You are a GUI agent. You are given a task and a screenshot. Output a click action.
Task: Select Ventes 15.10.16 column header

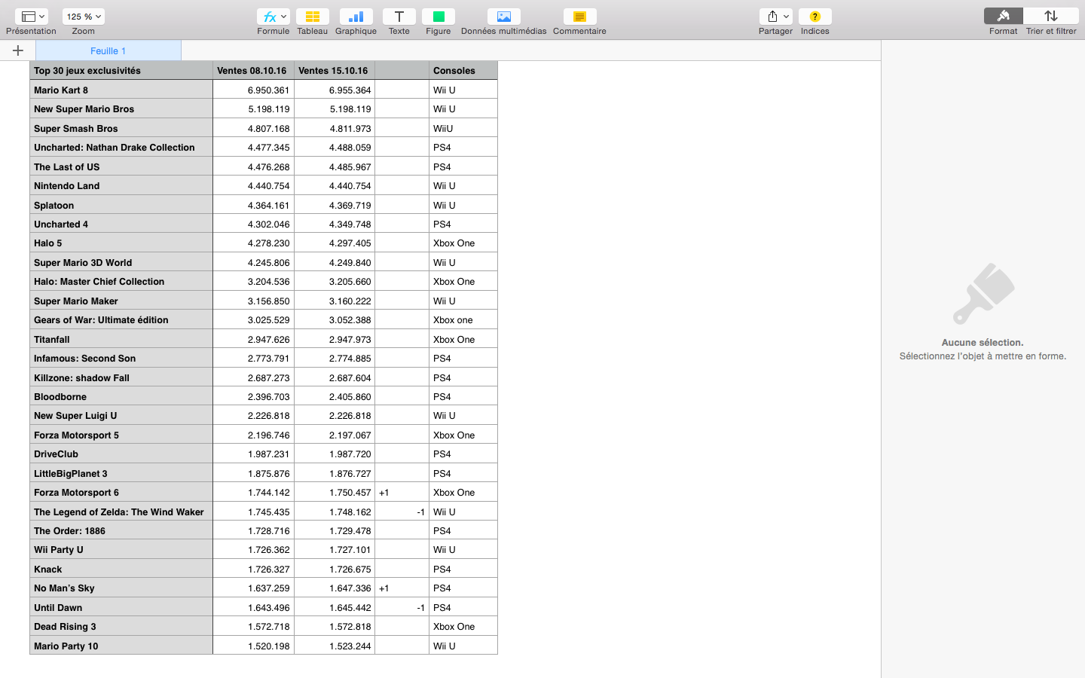coord(335,71)
